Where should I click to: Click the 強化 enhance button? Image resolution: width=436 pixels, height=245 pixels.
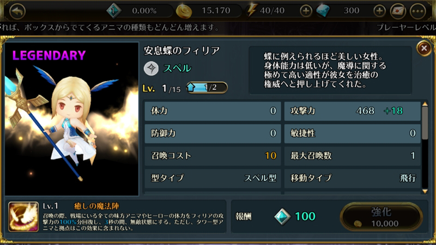coord(381,217)
